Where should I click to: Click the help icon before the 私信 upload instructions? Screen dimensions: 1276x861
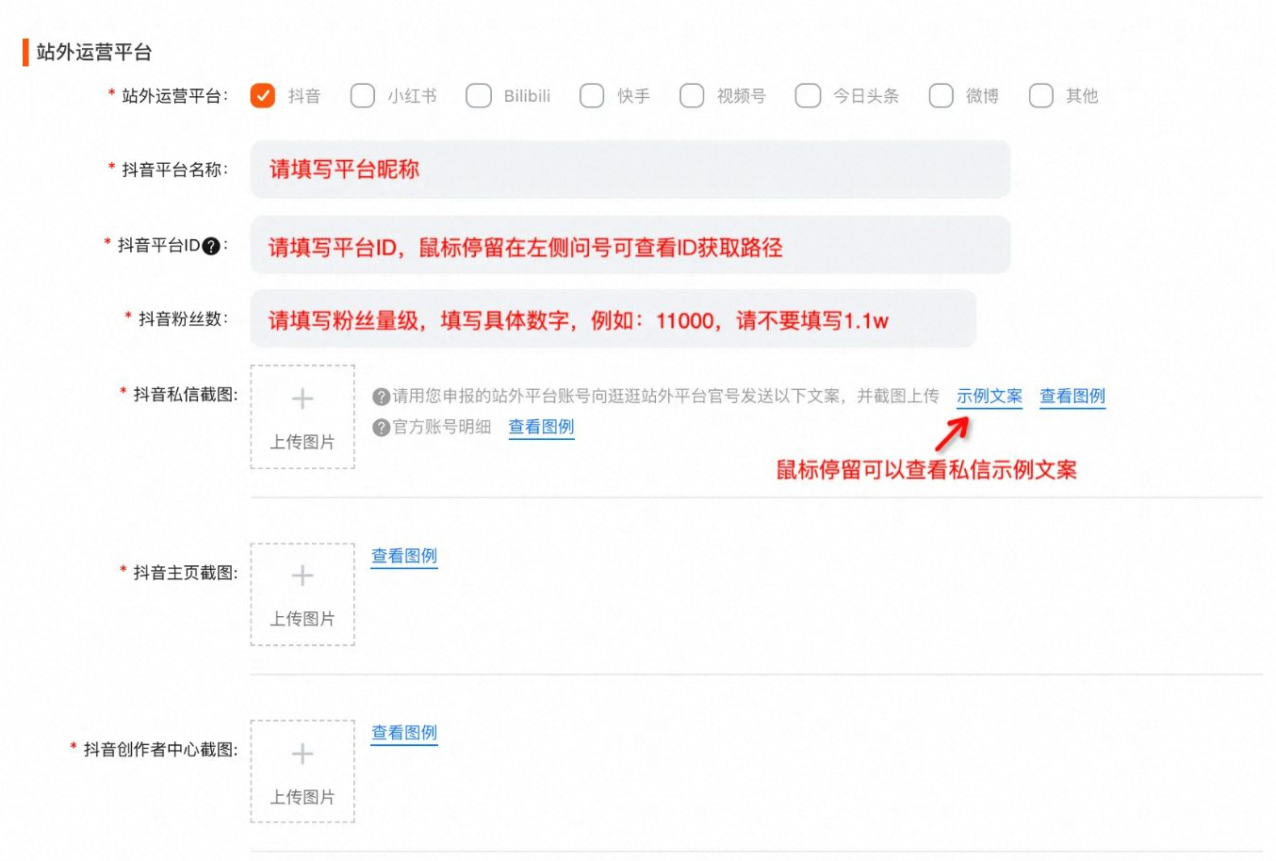379,396
